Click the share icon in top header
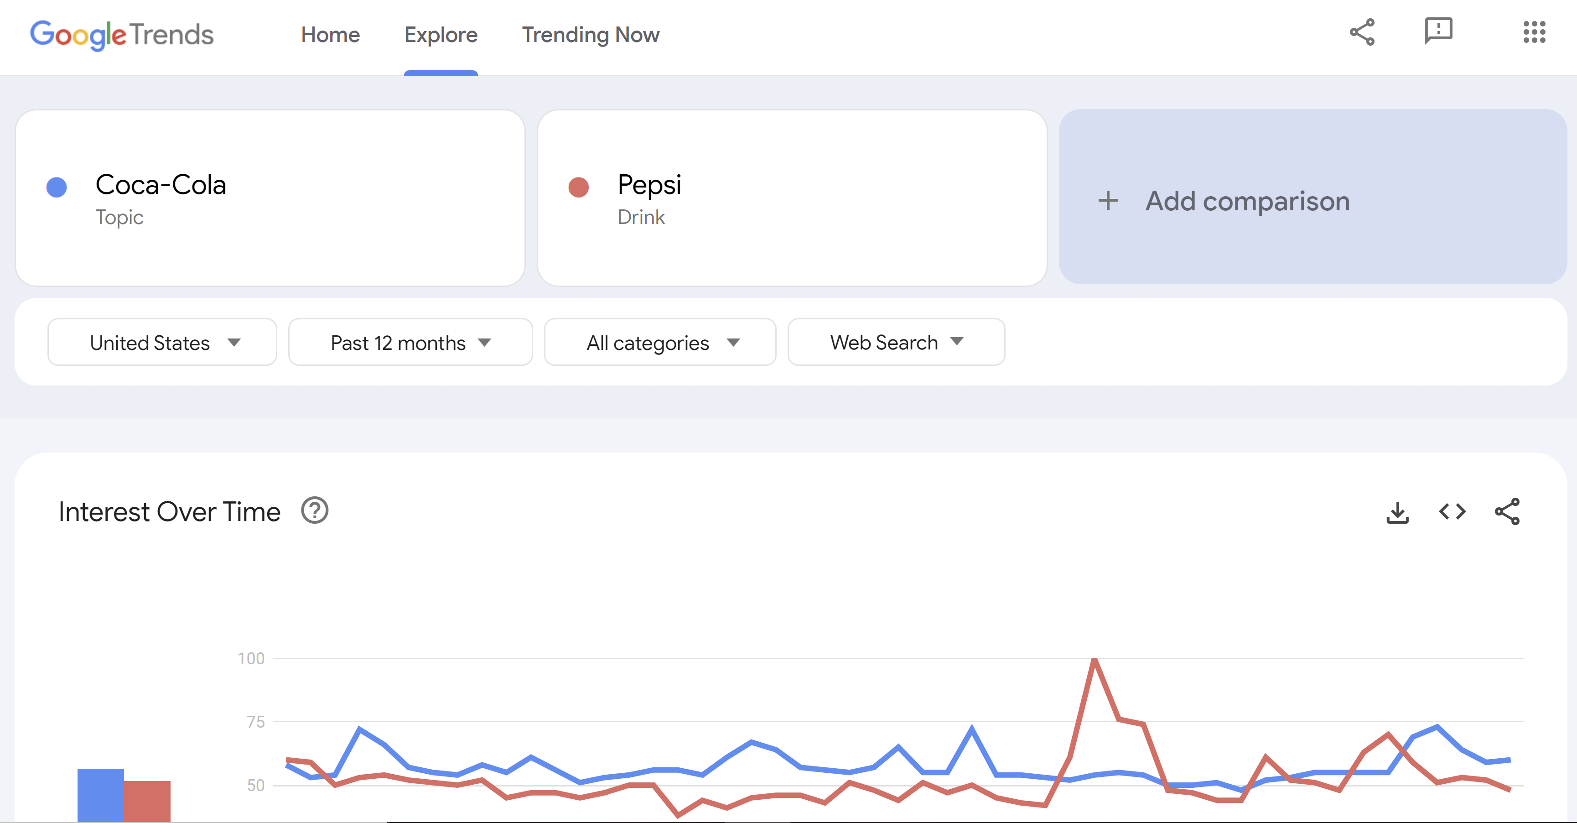Viewport: 1577px width, 823px height. (1362, 32)
